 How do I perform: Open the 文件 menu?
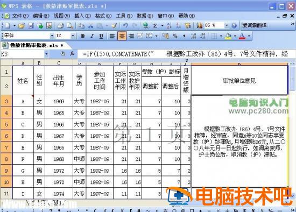(20, 16)
